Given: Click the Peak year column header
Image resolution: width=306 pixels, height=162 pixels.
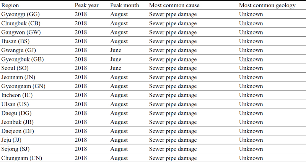Looking at the screenshot, I should tap(86, 5).
